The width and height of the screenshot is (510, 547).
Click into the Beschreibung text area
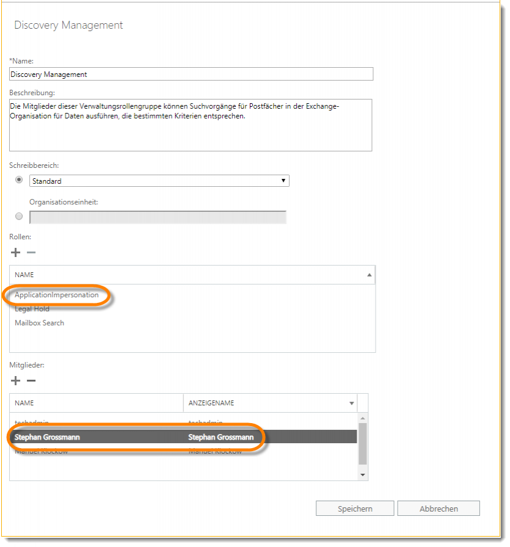[190, 125]
